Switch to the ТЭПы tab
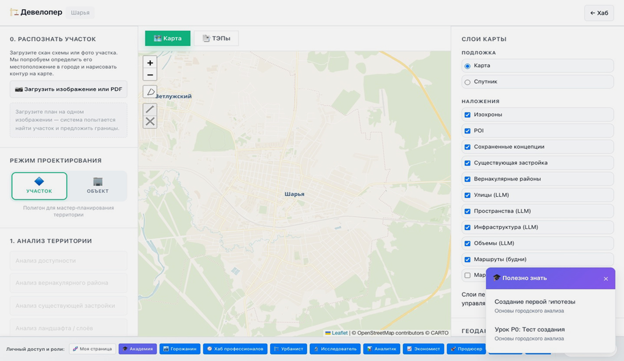The height and width of the screenshot is (361, 624). (216, 39)
